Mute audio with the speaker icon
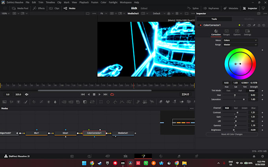268x167 pixels. (27, 94)
